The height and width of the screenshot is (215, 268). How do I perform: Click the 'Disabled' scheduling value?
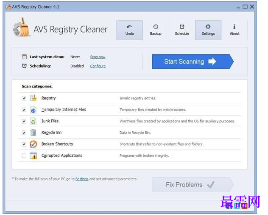(77, 66)
